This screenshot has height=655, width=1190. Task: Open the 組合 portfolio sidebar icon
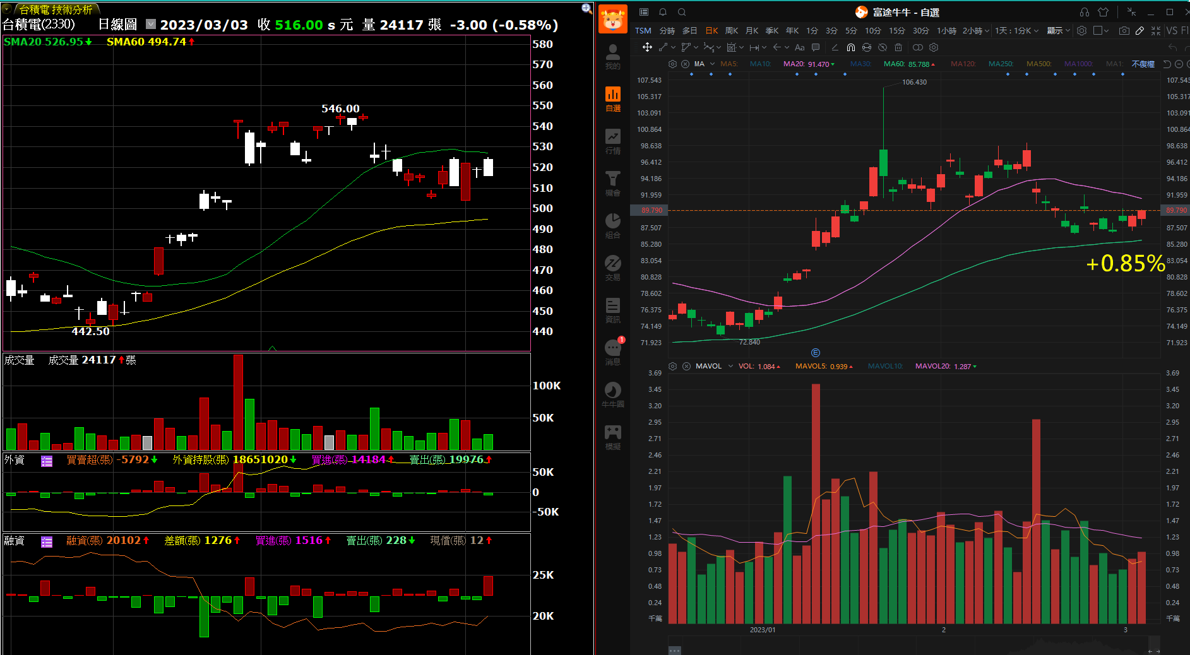[x=613, y=226]
